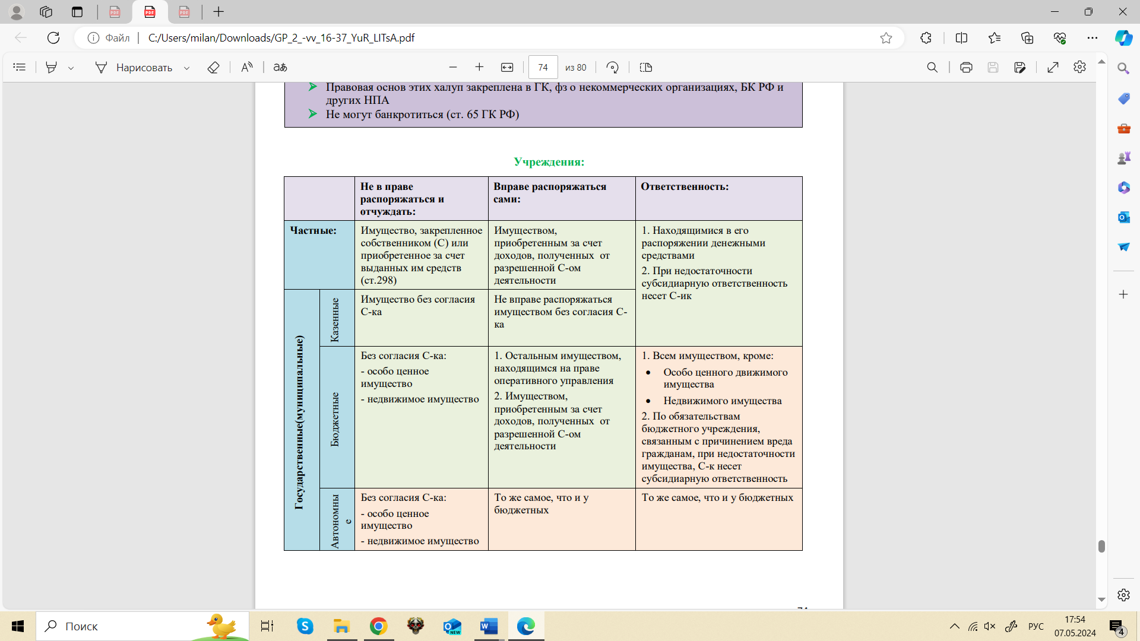Launch Google Chrome from taskbar
The height and width of the screenshot is (641, 1140).
378,626
